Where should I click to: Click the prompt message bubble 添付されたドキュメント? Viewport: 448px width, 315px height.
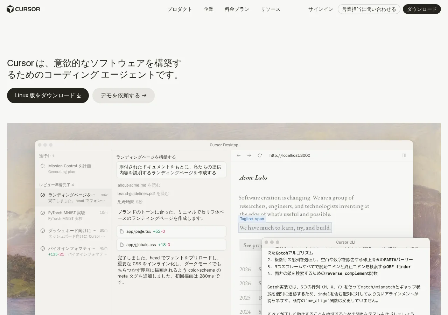[171, 170]
